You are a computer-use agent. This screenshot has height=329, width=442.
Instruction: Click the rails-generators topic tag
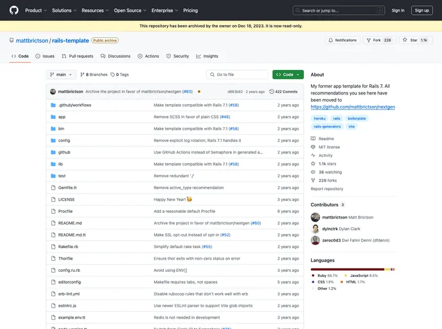327,127
